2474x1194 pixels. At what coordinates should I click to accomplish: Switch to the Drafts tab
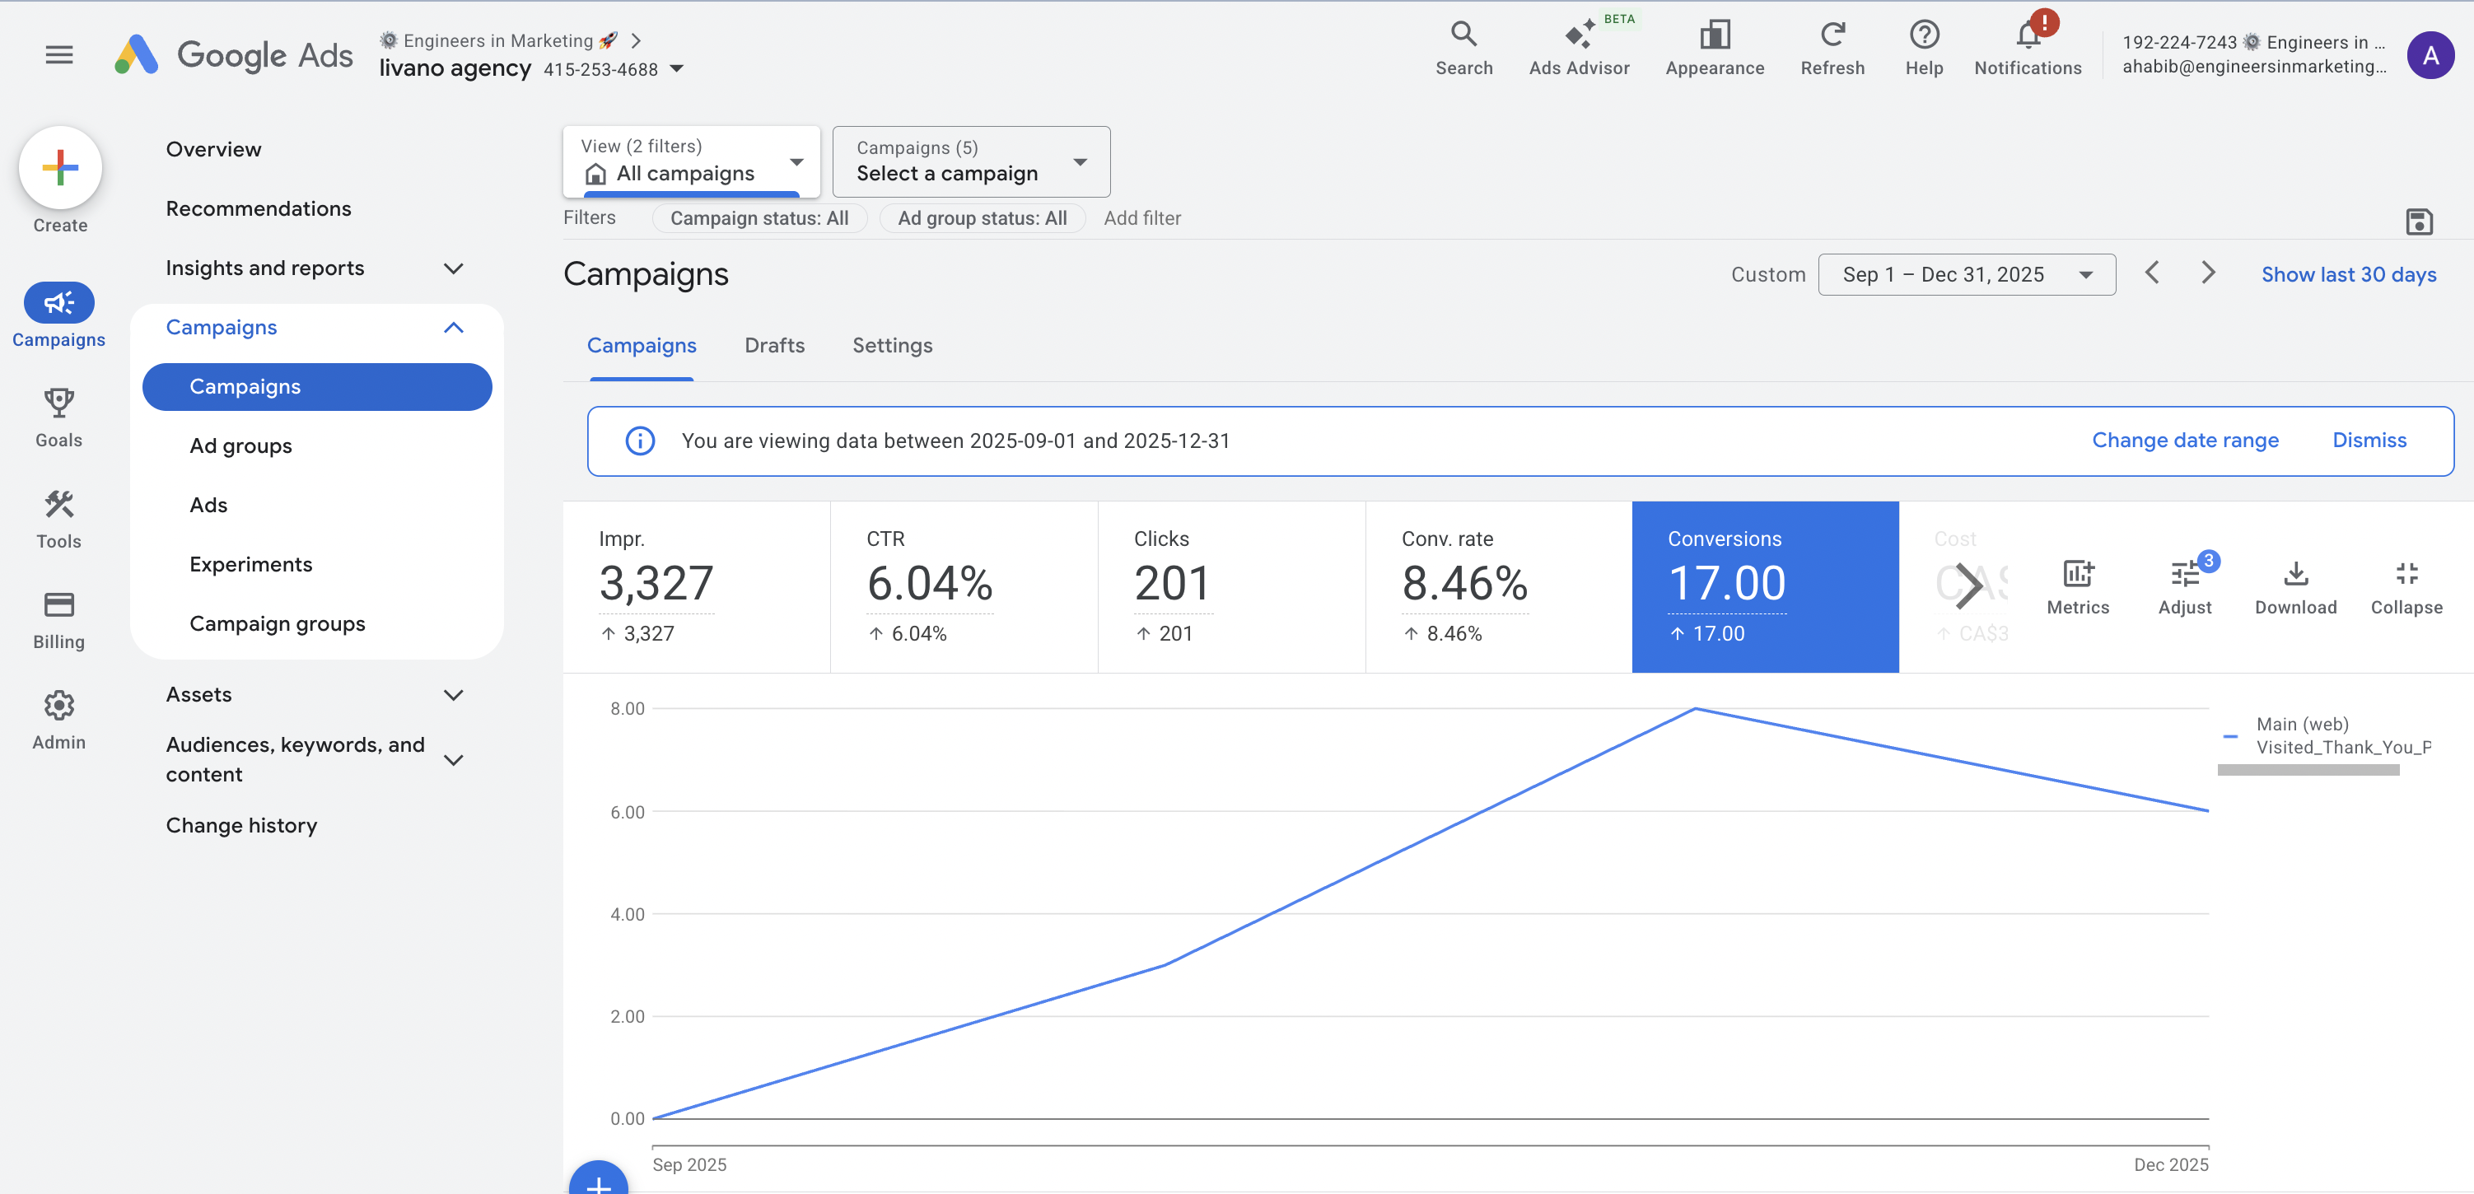tap(774, 345)
